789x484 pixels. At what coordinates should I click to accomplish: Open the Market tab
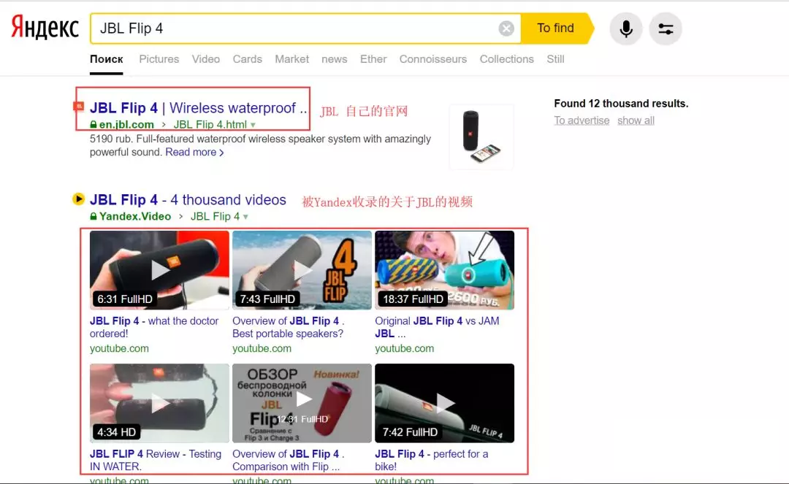pos(291,59)
